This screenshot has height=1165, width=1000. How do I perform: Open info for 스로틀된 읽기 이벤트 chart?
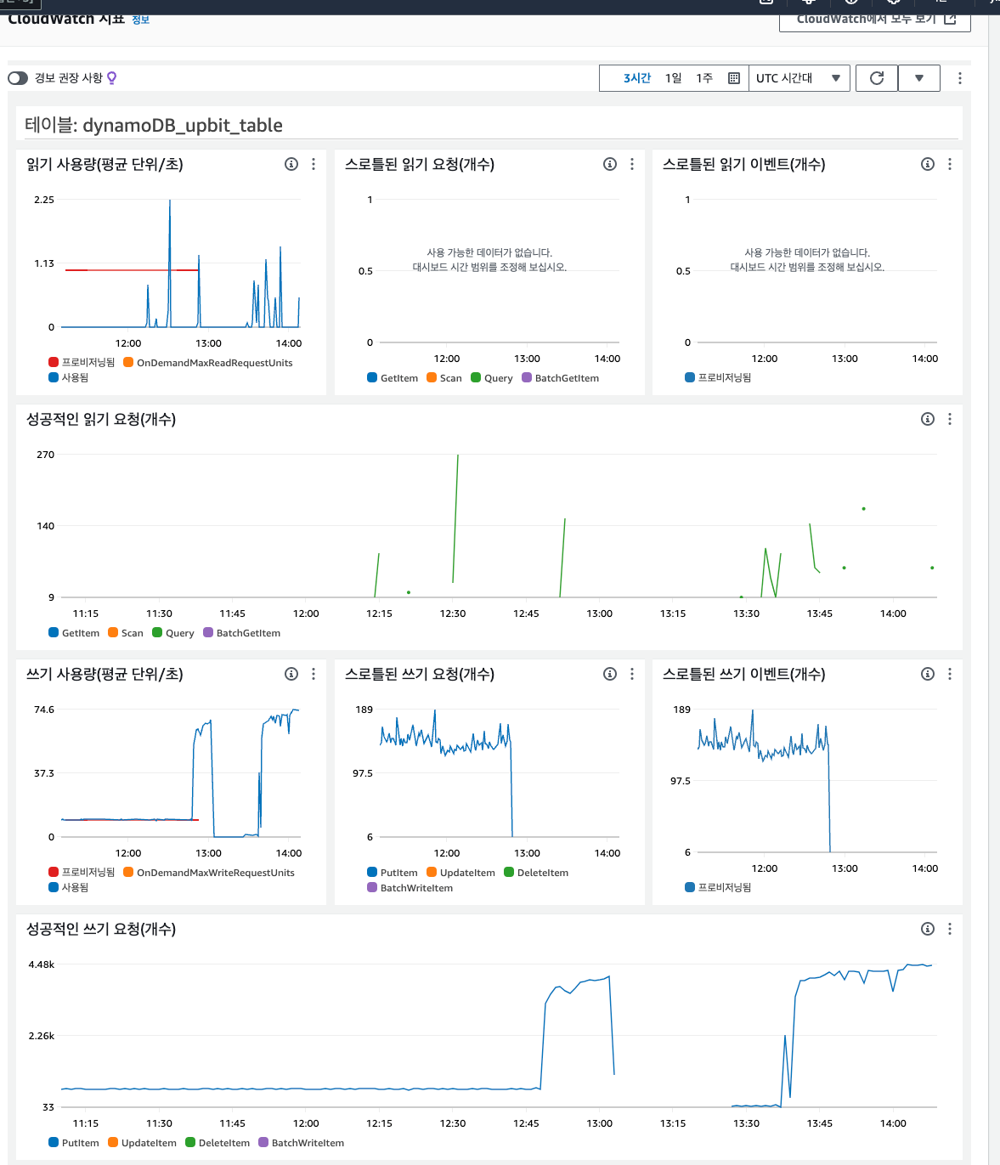928,164
